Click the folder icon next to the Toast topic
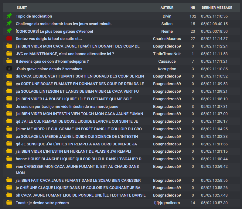 (9, 203)
